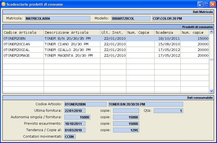217x143 pixels.
Task: Click the table vertical scrollbar thumb
Action: point(211,59)
